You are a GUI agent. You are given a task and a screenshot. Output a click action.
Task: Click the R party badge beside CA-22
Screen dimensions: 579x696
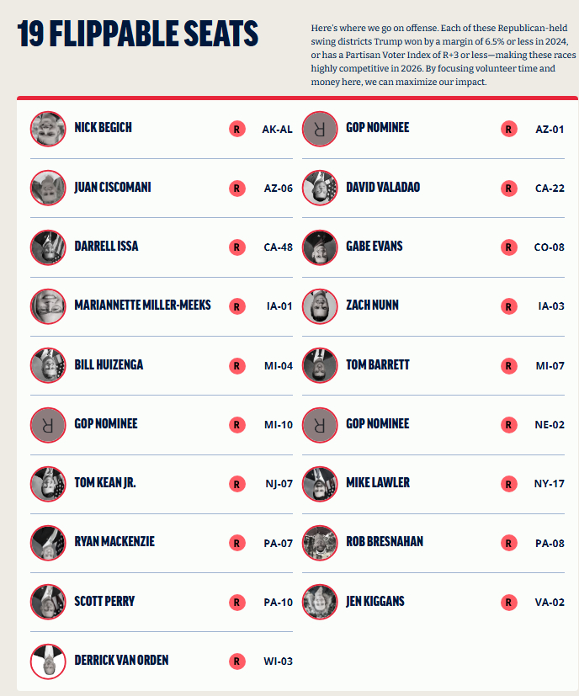508,189
